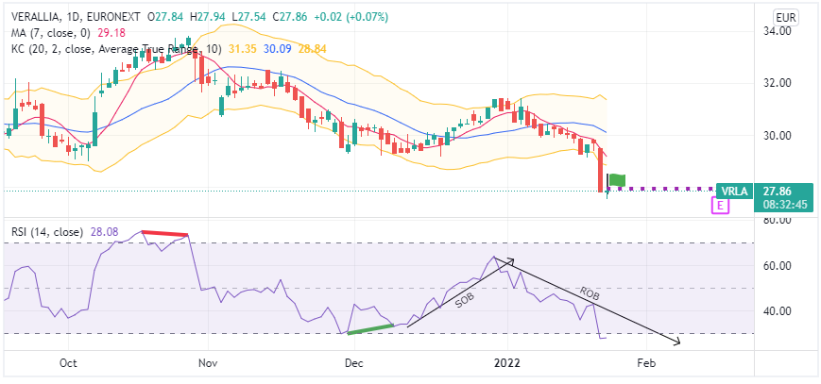Select the RSI (14, close) indicator legend
Screen dimensions: 821x384
[x=47, y=231]
